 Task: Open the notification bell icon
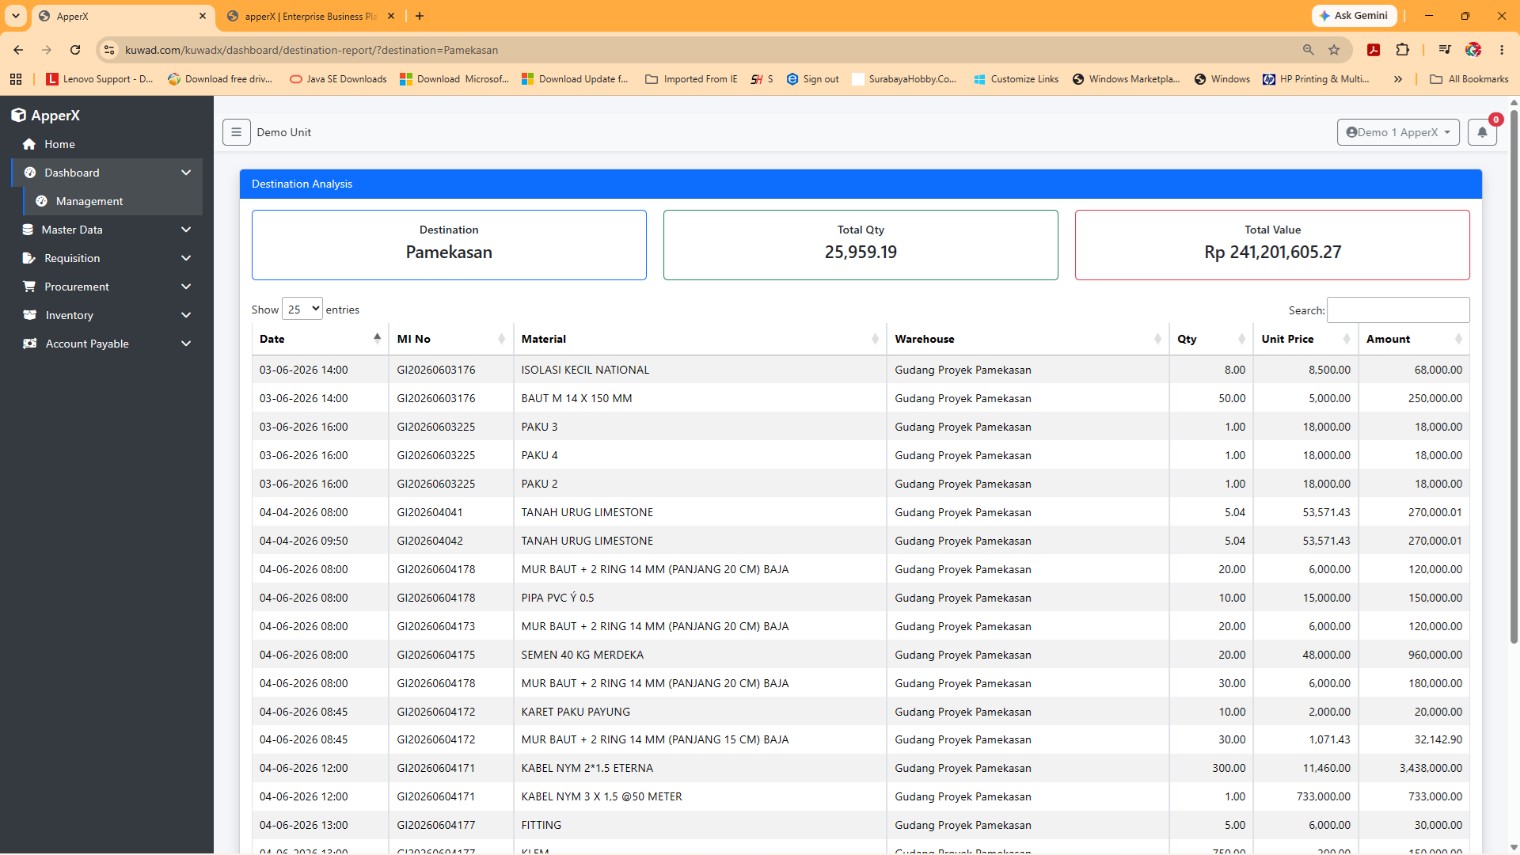coord(1482,132)
